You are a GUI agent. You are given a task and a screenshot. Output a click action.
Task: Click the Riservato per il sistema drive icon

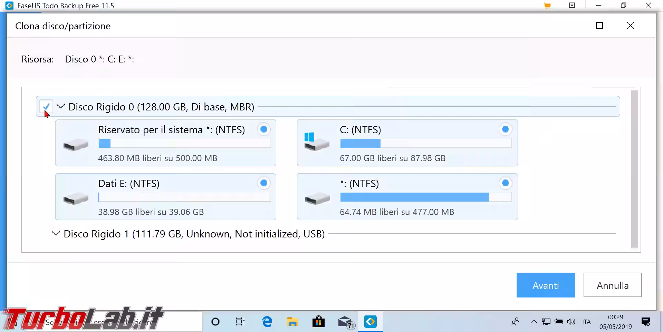(x=76, y=144)
